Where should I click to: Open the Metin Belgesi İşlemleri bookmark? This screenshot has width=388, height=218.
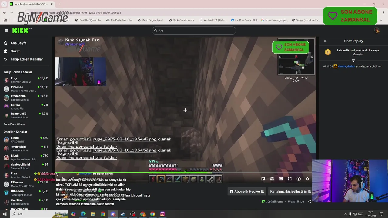[151, 20]
